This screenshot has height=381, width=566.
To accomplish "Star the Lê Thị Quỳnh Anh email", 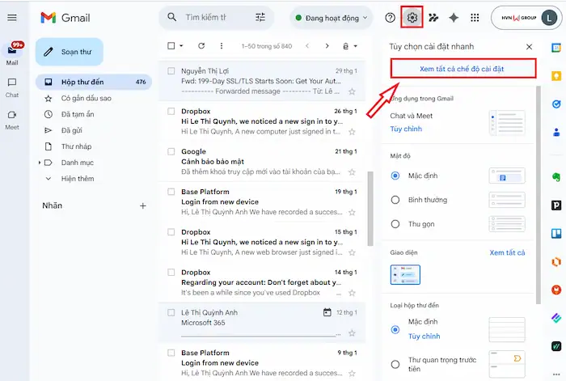I will 352,332.
